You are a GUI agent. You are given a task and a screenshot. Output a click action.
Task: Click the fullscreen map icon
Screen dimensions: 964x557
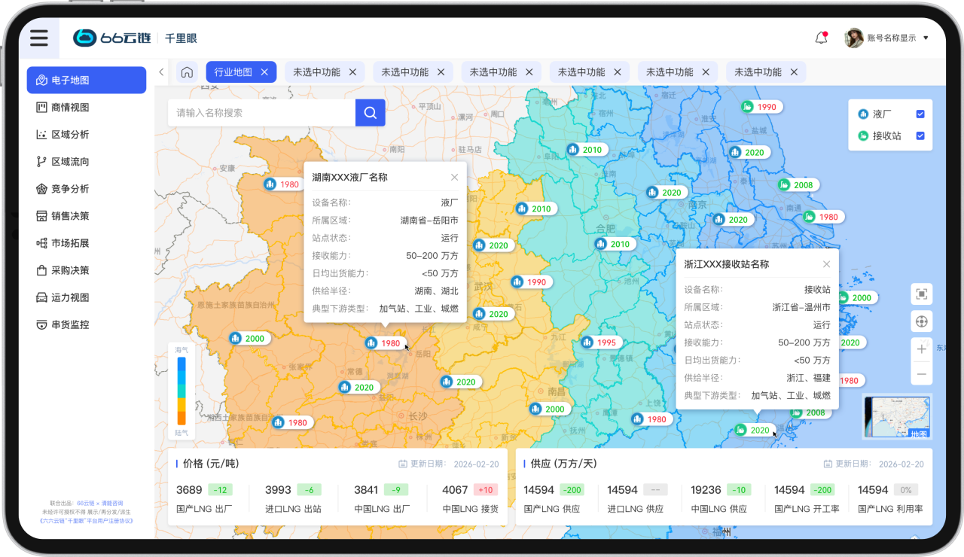pyautogui.click(x=921, y=294)
